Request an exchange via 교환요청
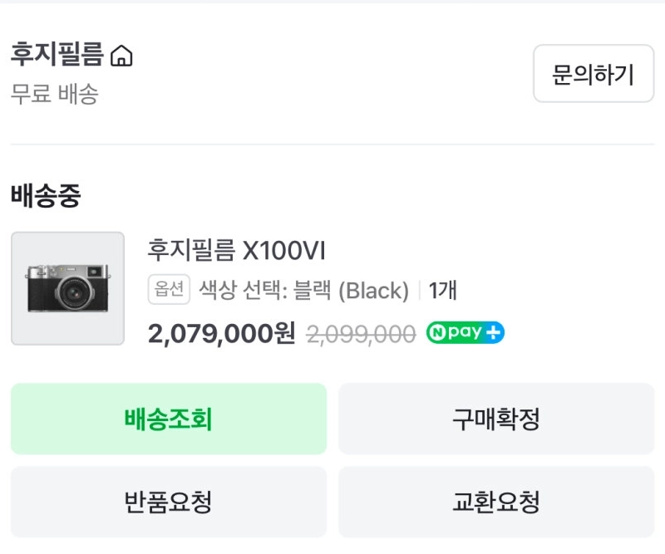This screenshot has height=554, width=665. pos(495,502)
